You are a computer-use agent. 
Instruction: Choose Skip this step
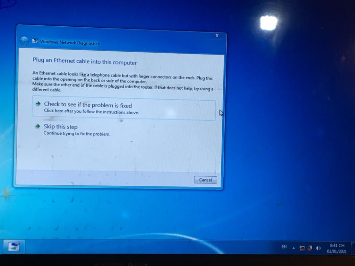tap(72, 130)
